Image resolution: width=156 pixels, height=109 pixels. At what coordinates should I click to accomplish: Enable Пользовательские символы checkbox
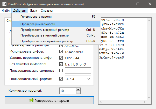61,71
